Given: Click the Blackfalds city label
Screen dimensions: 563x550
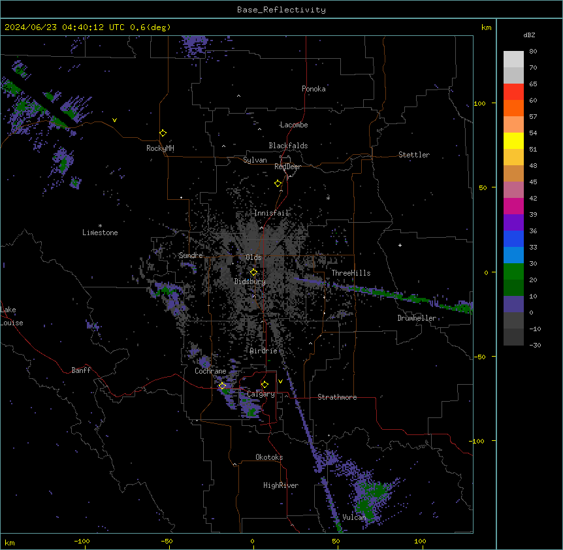Looking at the screenshot, I should pos(288,146).
